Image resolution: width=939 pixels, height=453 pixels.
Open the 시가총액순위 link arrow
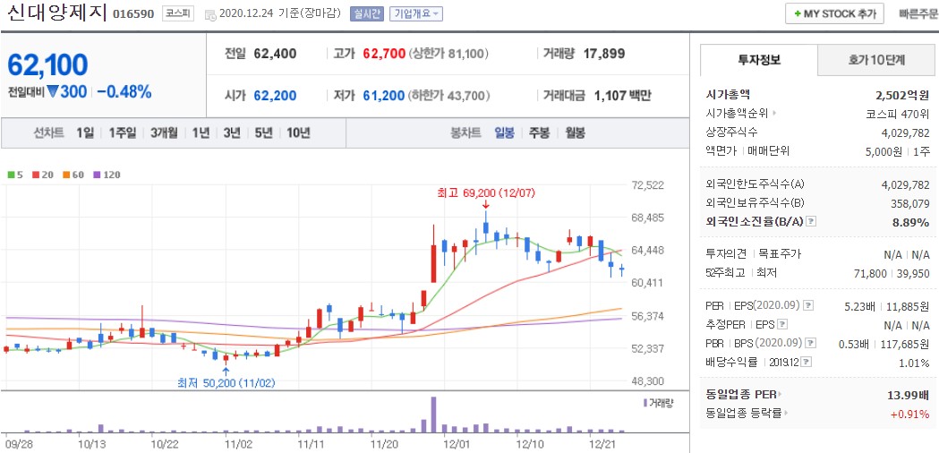coord(775,113)
